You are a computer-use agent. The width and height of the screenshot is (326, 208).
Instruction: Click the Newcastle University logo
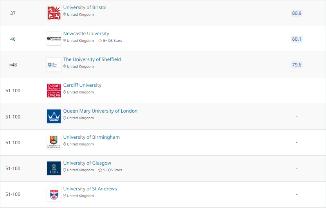click(54, 39)
